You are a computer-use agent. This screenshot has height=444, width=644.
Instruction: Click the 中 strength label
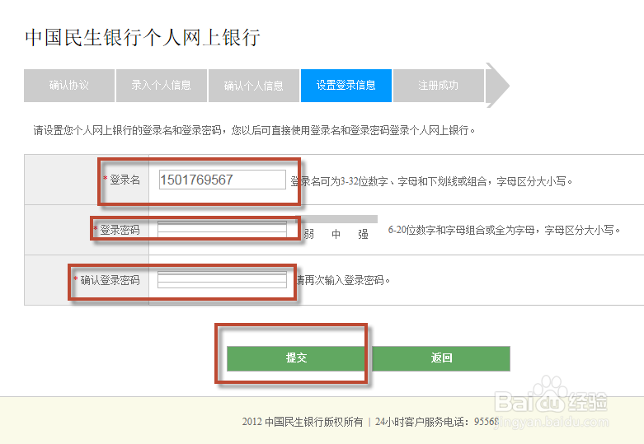[336, 234]
